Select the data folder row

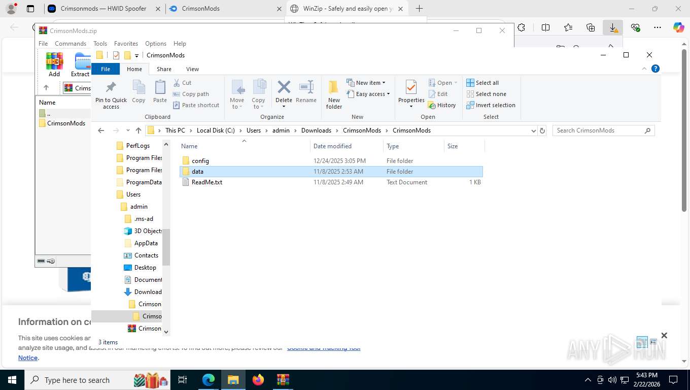coord(331,171)
